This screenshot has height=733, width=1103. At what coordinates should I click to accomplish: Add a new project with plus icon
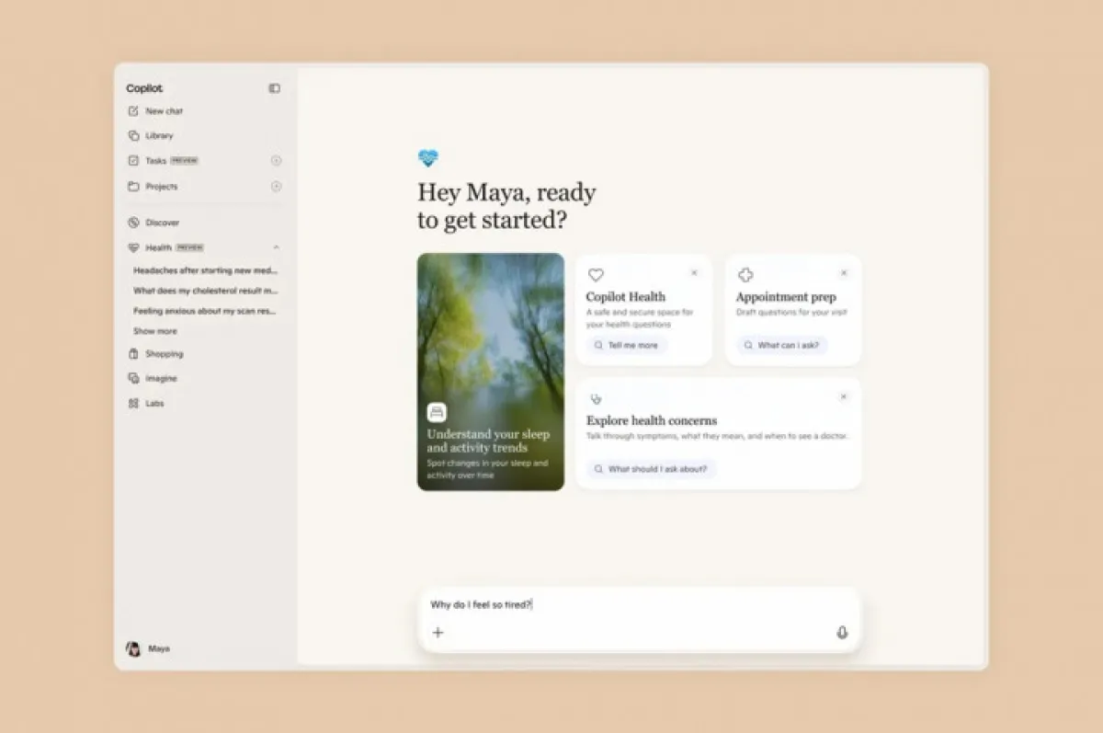point(276,187)
